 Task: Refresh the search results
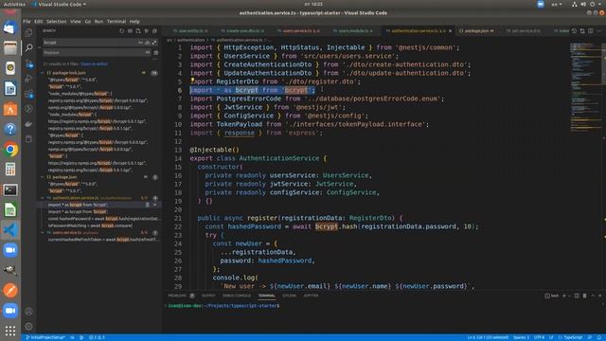pos(122,31)
